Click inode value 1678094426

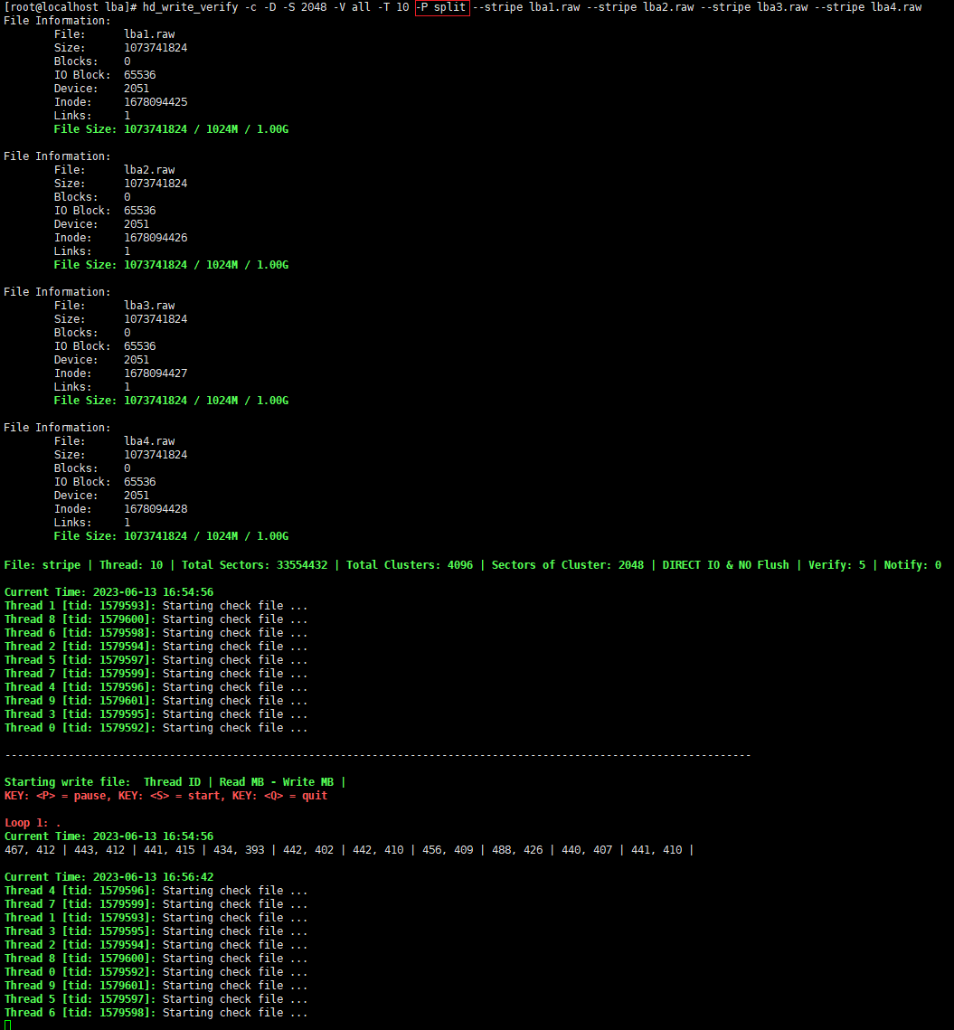[156, 238]
